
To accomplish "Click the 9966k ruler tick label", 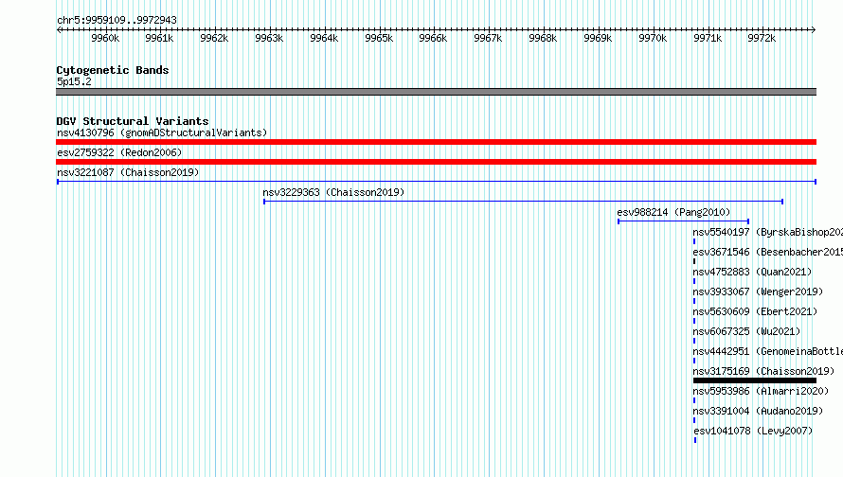I will [433, 38].
